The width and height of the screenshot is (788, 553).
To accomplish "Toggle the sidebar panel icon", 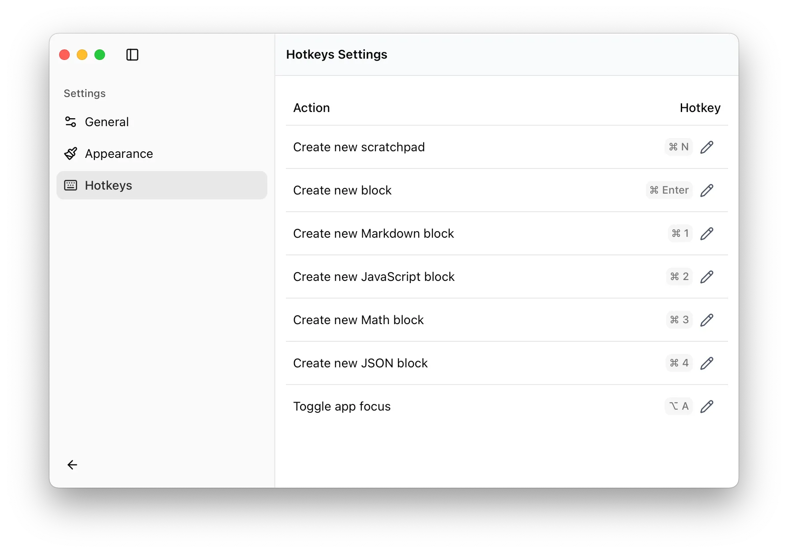I will [132, 55].
